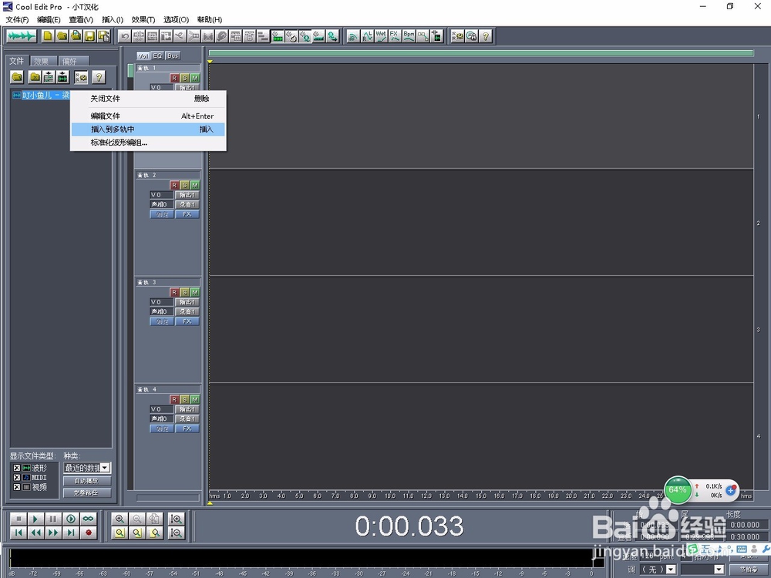The height and width of the screenshot is (578, 771).
Task: Open file icon in the file panel
Action: click(x=17, y=77)
